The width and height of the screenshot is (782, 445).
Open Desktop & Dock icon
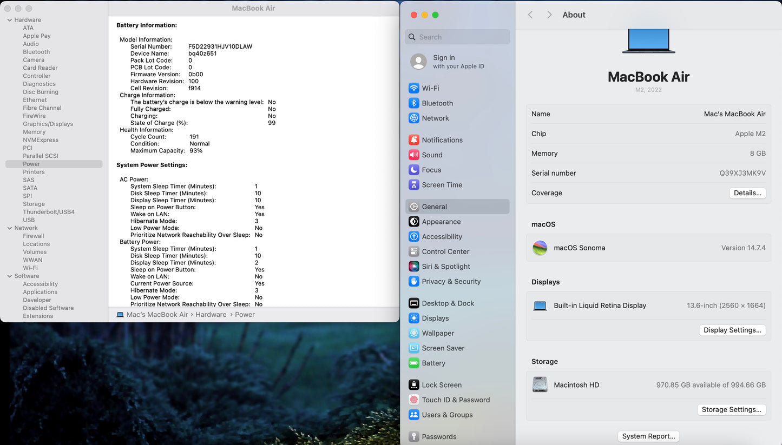tap(414, 303)
